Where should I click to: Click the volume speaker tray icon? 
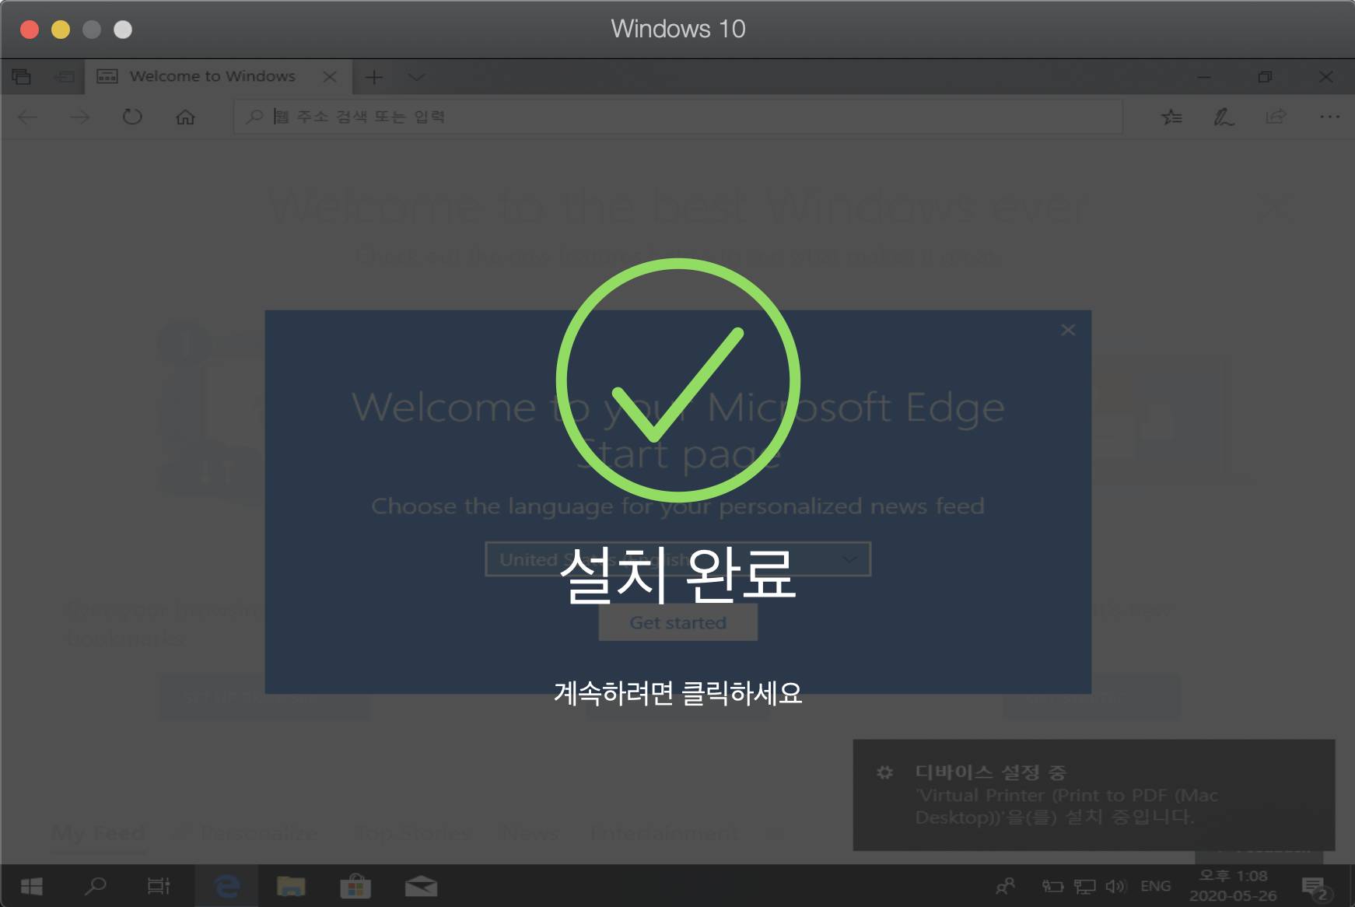[1116, 886]
